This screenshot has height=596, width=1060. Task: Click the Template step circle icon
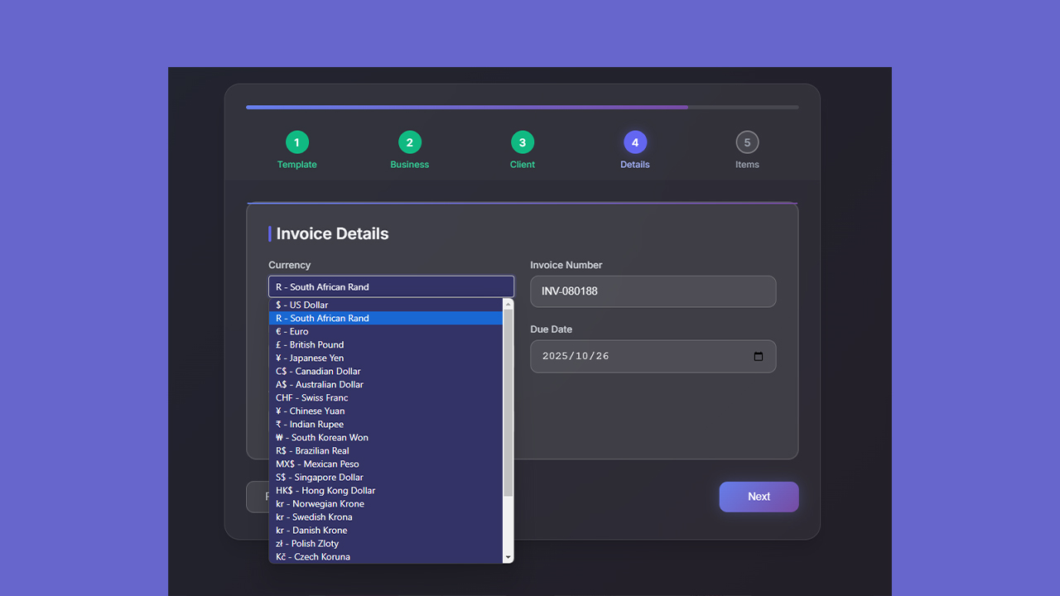coord(296,142)
